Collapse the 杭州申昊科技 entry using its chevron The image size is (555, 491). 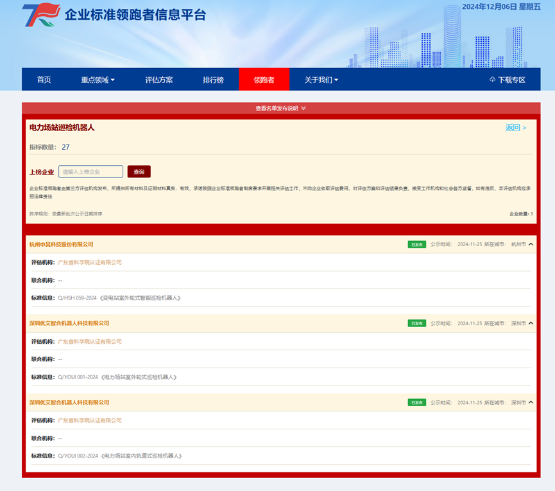(531, 245)
